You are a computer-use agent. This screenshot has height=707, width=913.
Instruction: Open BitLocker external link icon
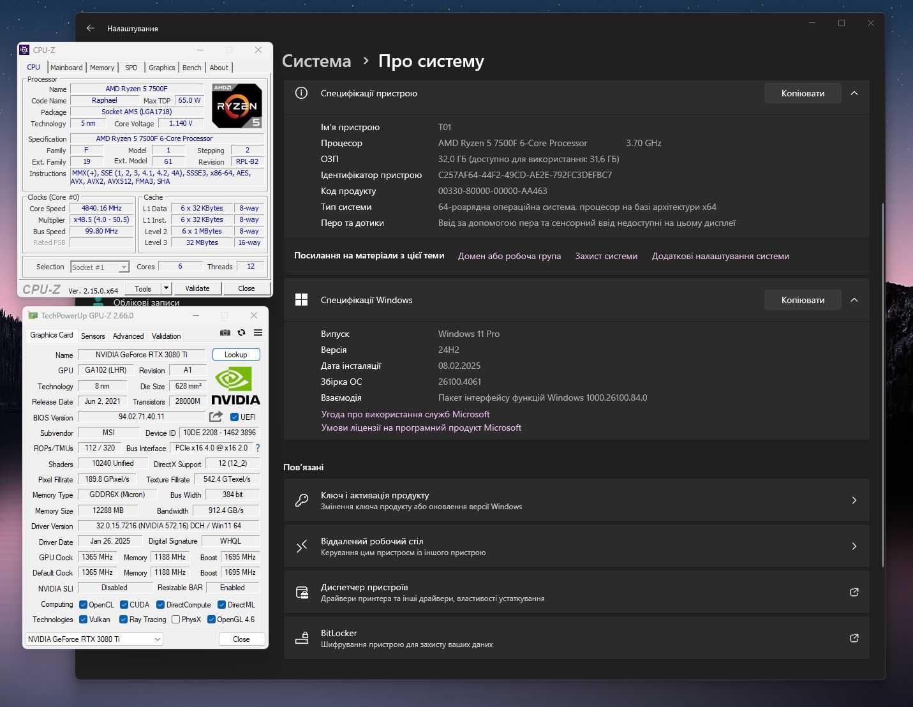click(x=854, y=638)
